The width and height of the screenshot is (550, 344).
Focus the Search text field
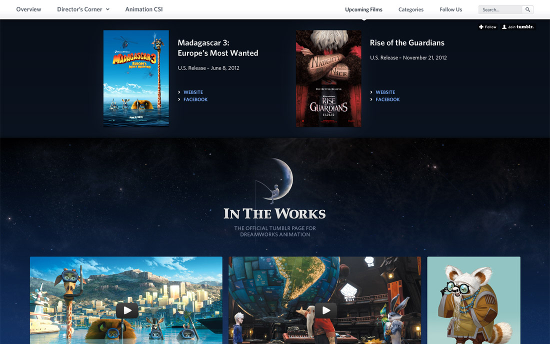pyautogui.click(x=500, y=10)
